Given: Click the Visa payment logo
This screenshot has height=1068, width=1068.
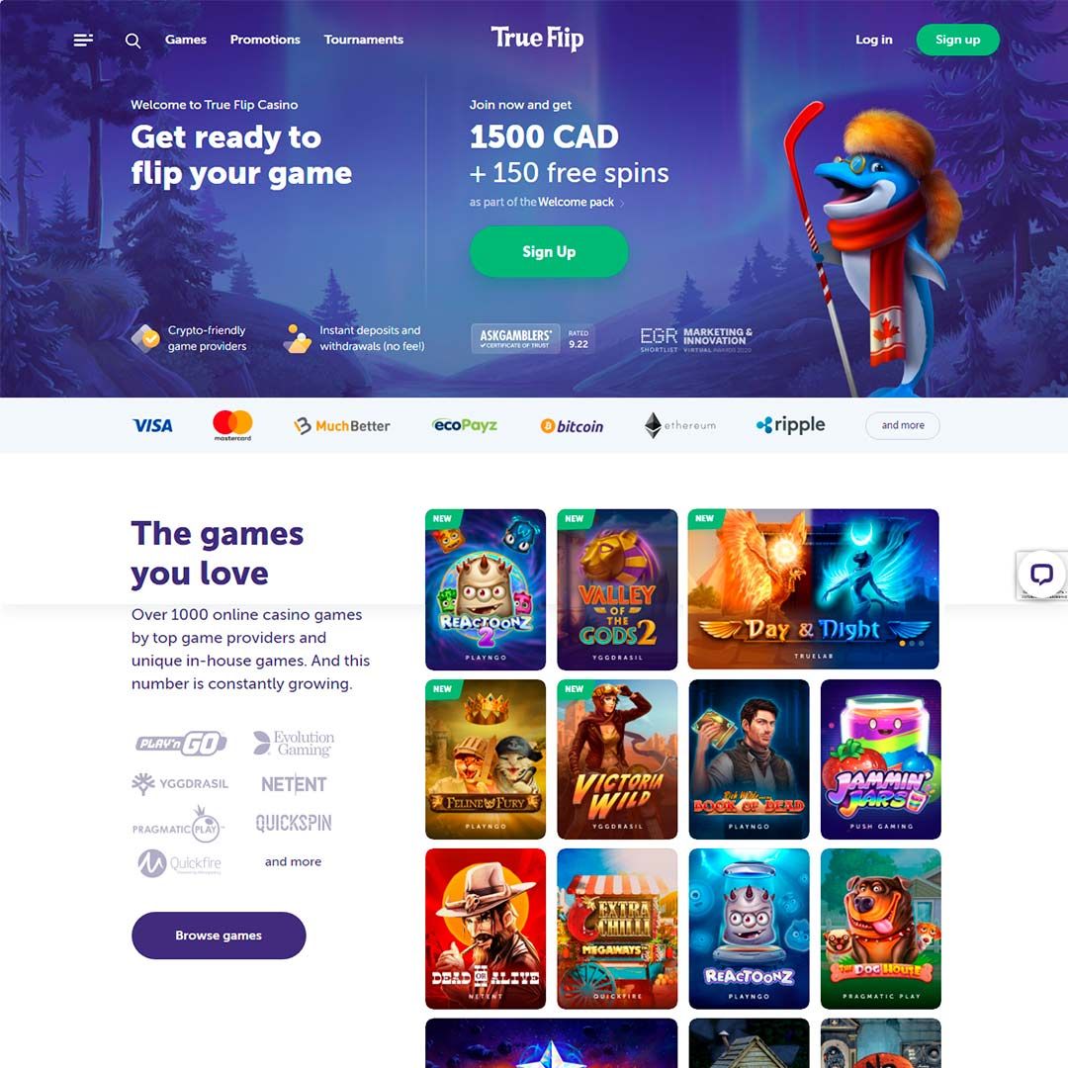Looking at the screenshot, I should click(152, 425).
